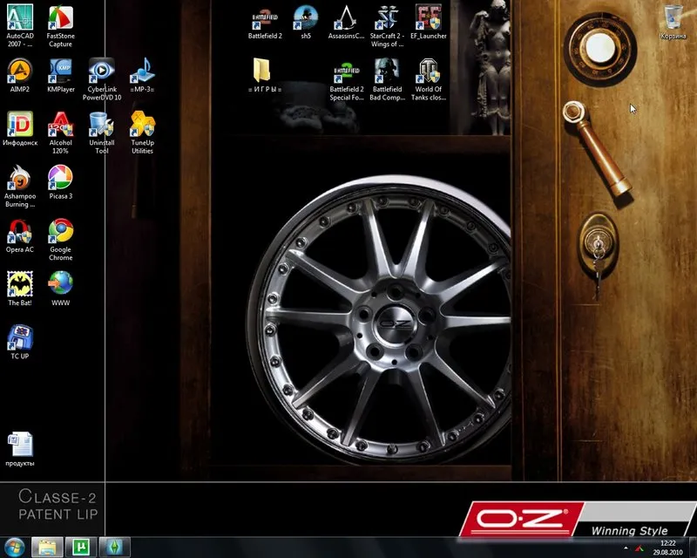Open the StarCraft 2 Wings of Liberty icon
The height and width of the screenshot is (558, 697).
point(387,26)
